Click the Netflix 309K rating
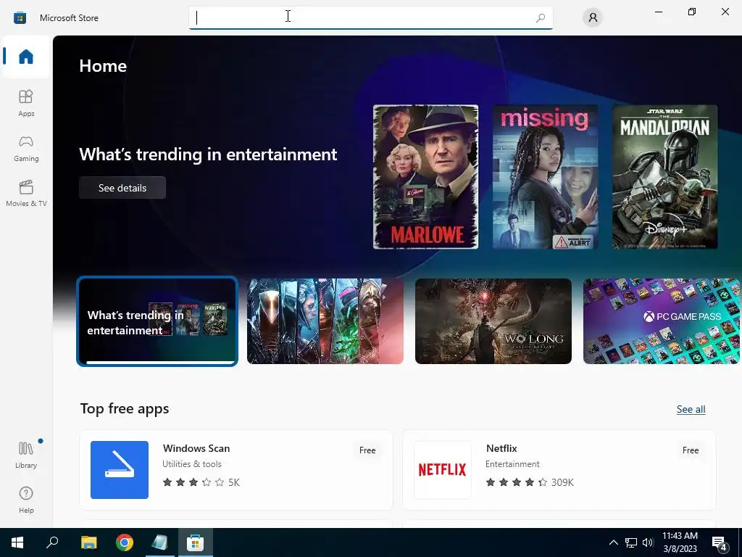 point(530,482)
